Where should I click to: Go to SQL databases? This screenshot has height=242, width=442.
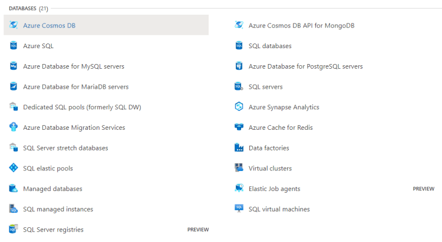270,46
